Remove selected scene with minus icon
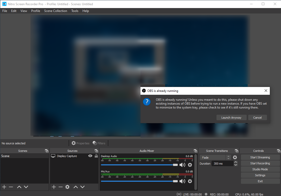Screen dimensions: 281x196 pos(11,187)
